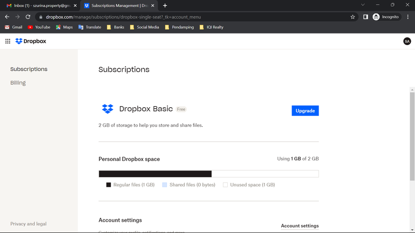Close the Gmail Inbox tab

click(x=75, y=6)
